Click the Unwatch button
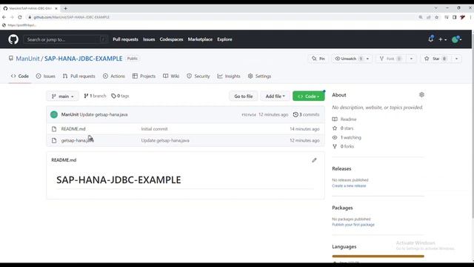The image size is (474, 267). [348, 59]
